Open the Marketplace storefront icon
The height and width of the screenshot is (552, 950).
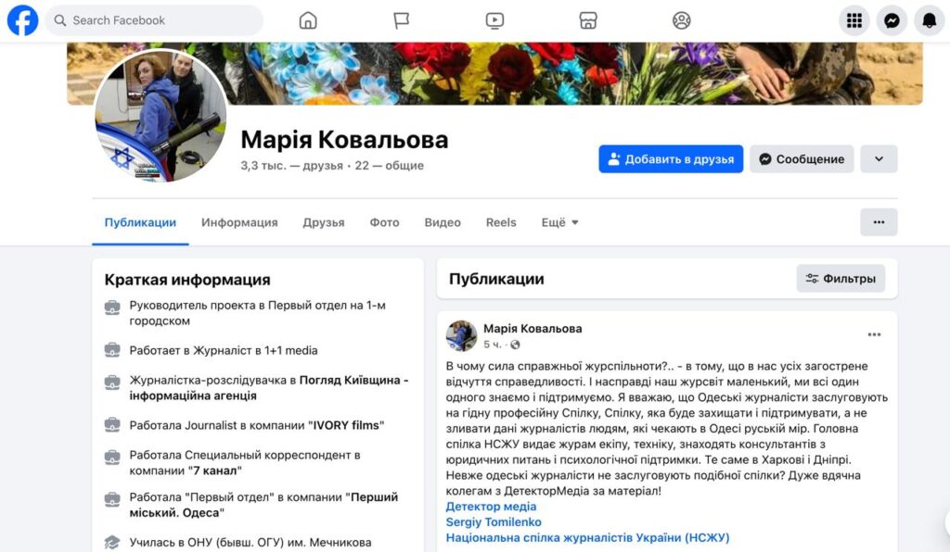tap(587, 20)
